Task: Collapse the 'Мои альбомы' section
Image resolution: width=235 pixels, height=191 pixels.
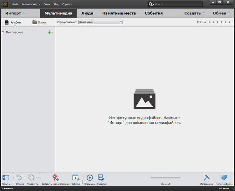Action: pyautogui.click(x=3, y=32)
